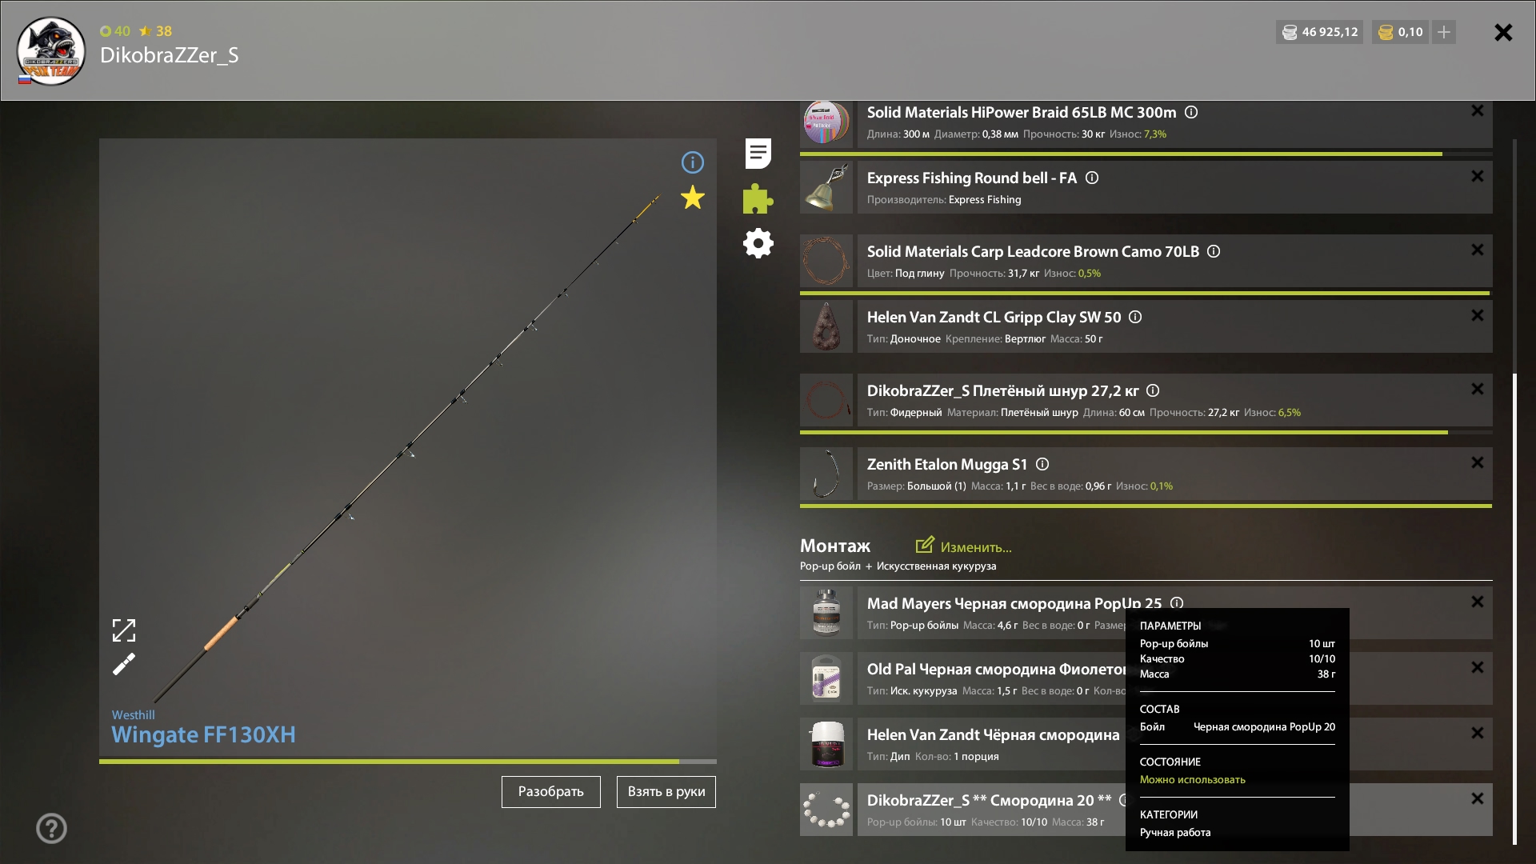
Task: Open the puzzle piece setup icon
Action: [758, 198]
